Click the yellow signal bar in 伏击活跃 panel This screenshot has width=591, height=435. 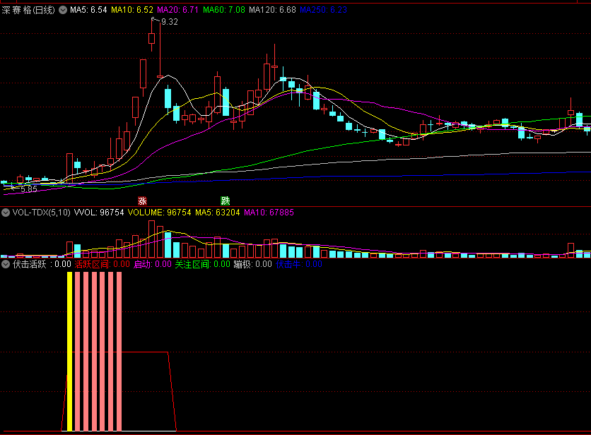click(x=69, y=352)
